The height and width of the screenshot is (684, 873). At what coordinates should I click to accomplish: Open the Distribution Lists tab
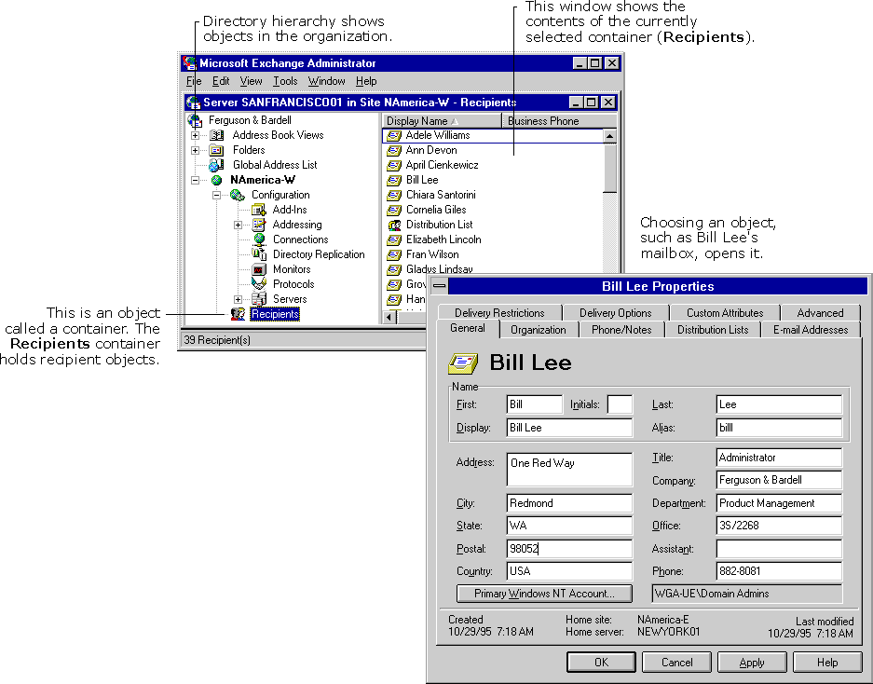coord(713,330)
